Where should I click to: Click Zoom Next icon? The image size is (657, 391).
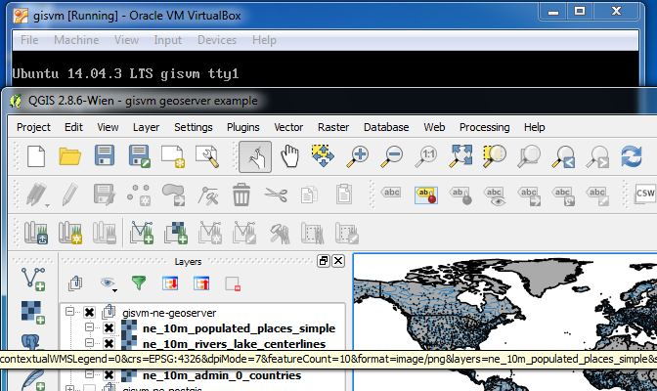pos(597,156)
